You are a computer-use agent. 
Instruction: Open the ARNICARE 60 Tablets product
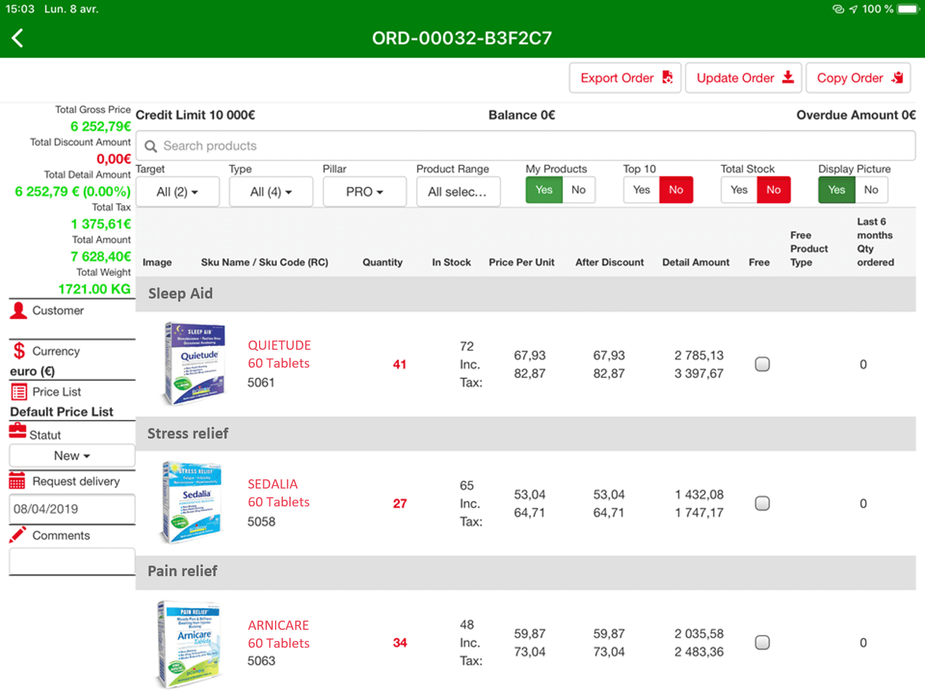coord(279,634)
